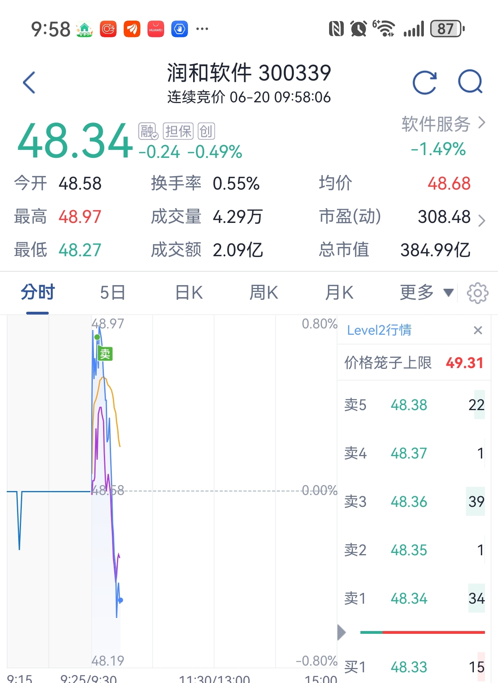Tap the 担保 badge
Viewport: 498px width, 683px height.
[178, 131]
